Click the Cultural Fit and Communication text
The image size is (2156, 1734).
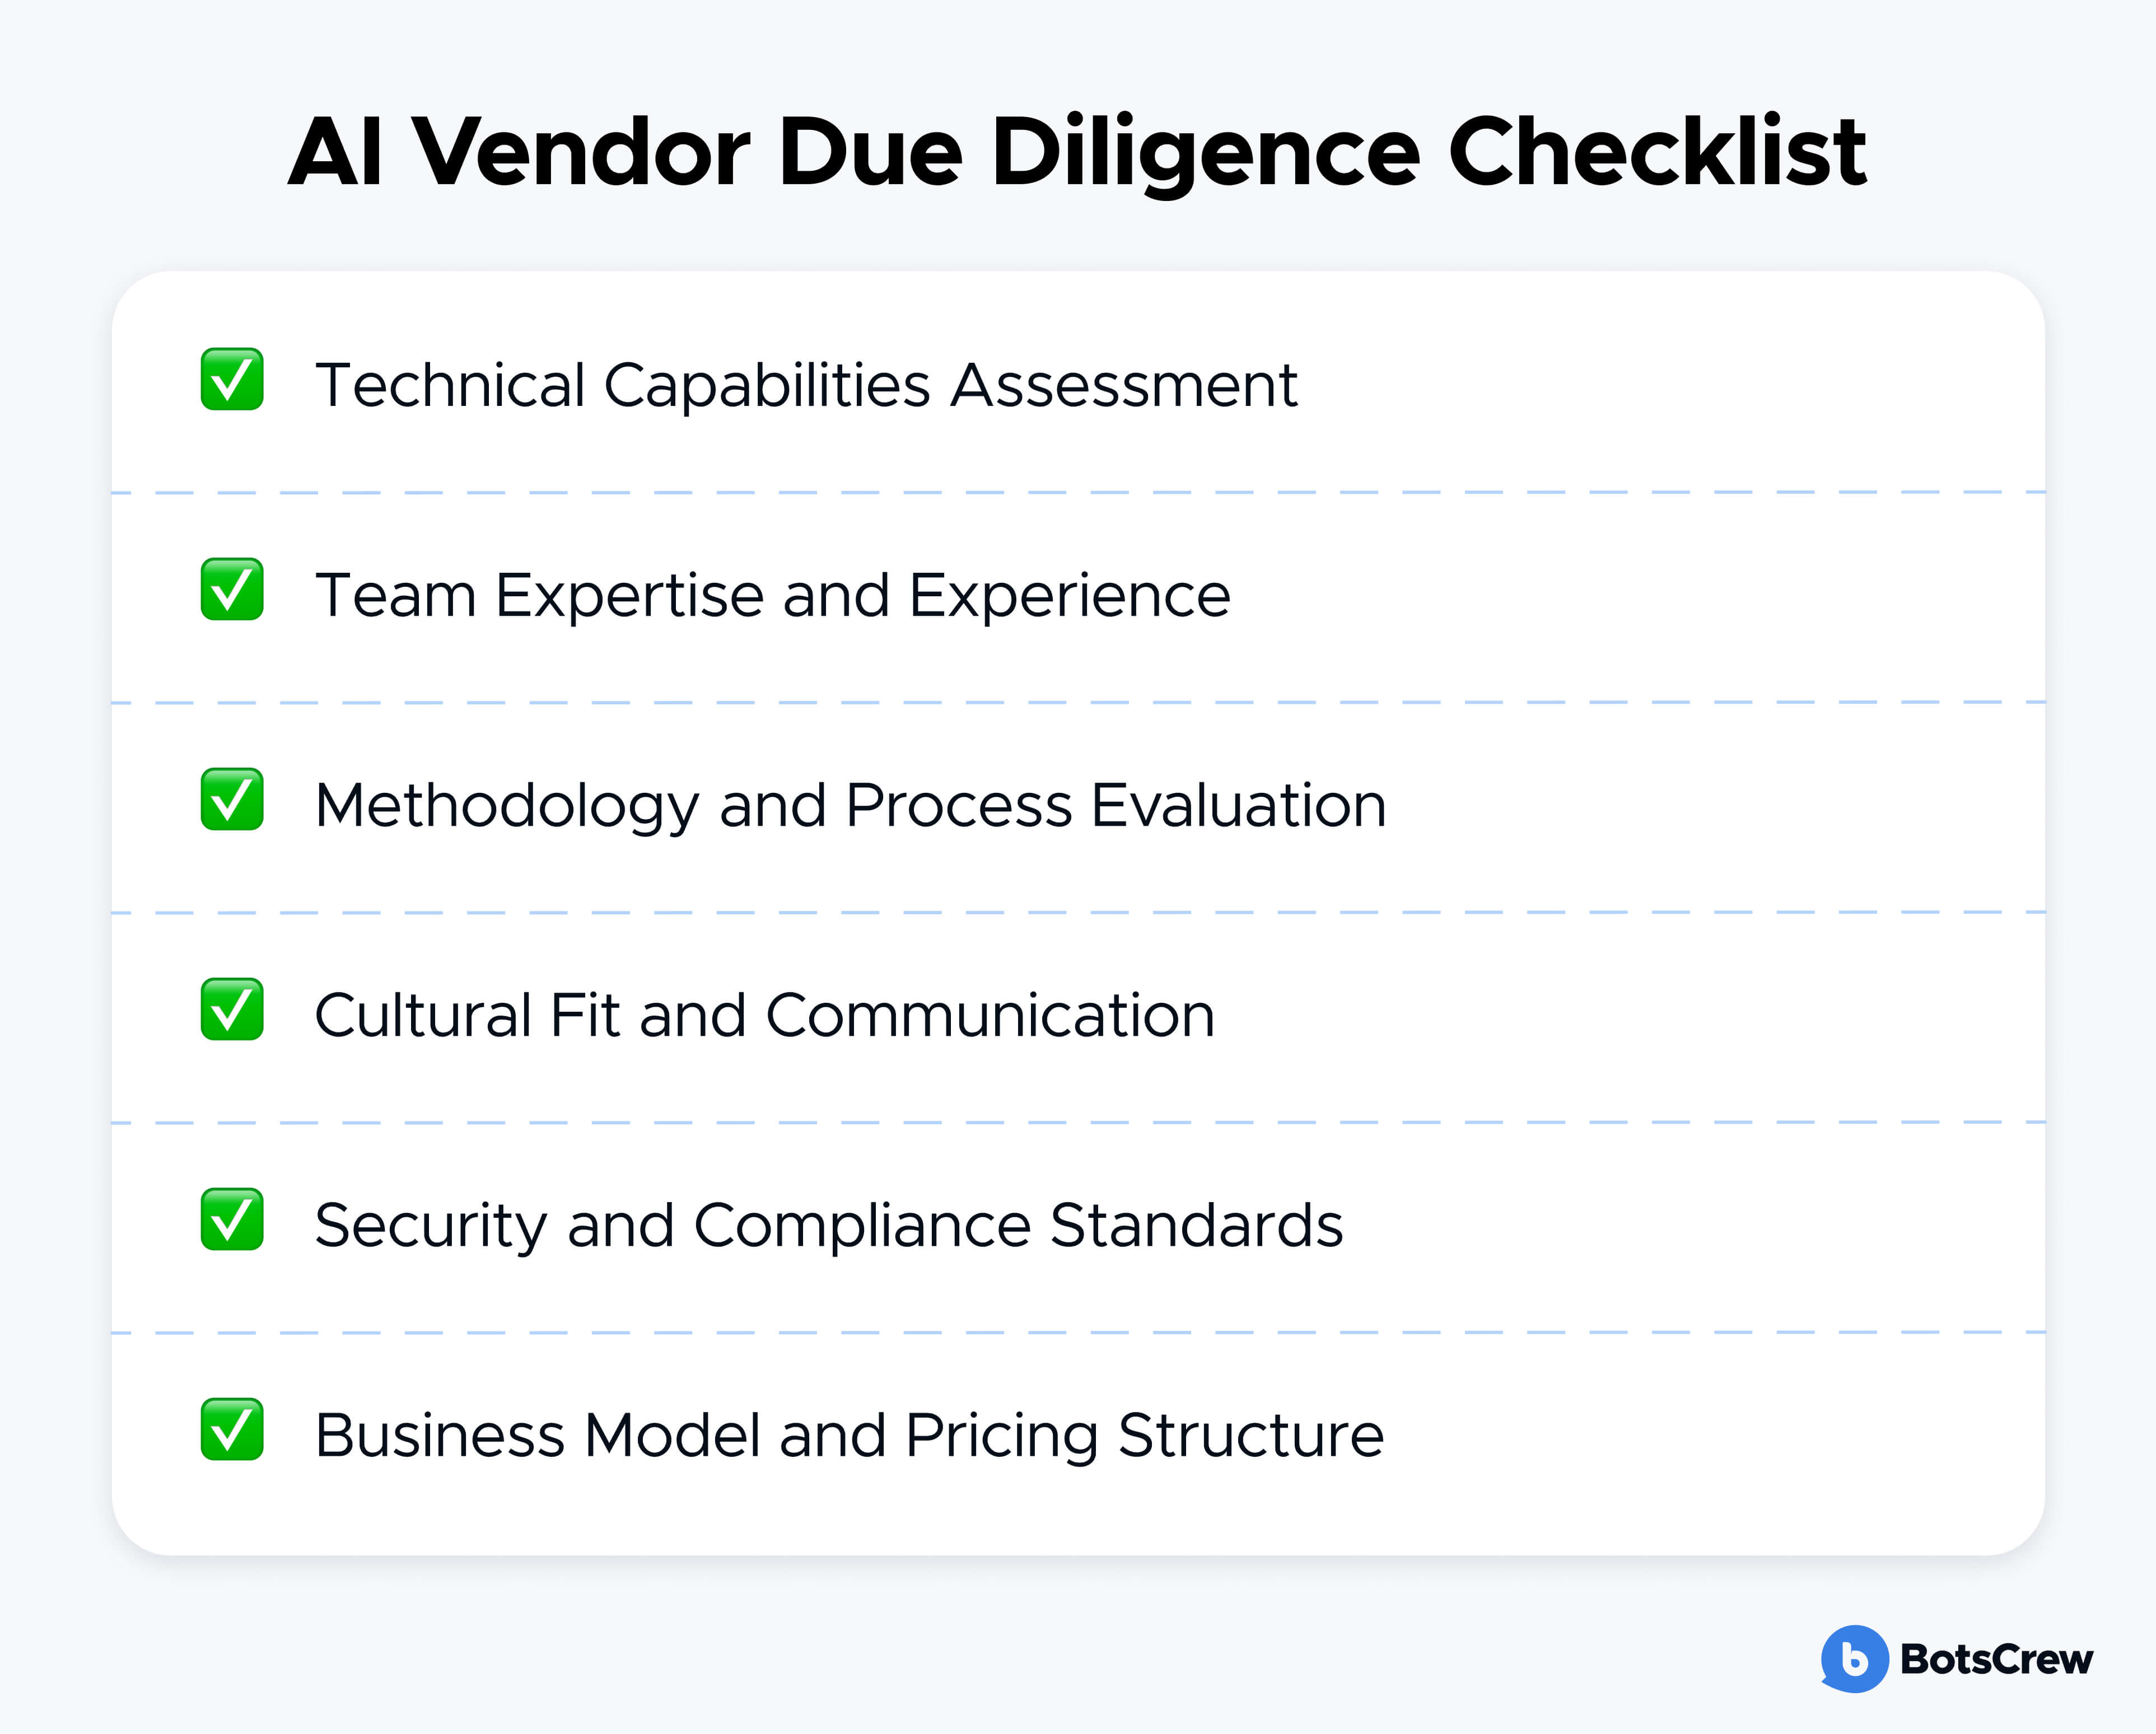(764, 1015)
